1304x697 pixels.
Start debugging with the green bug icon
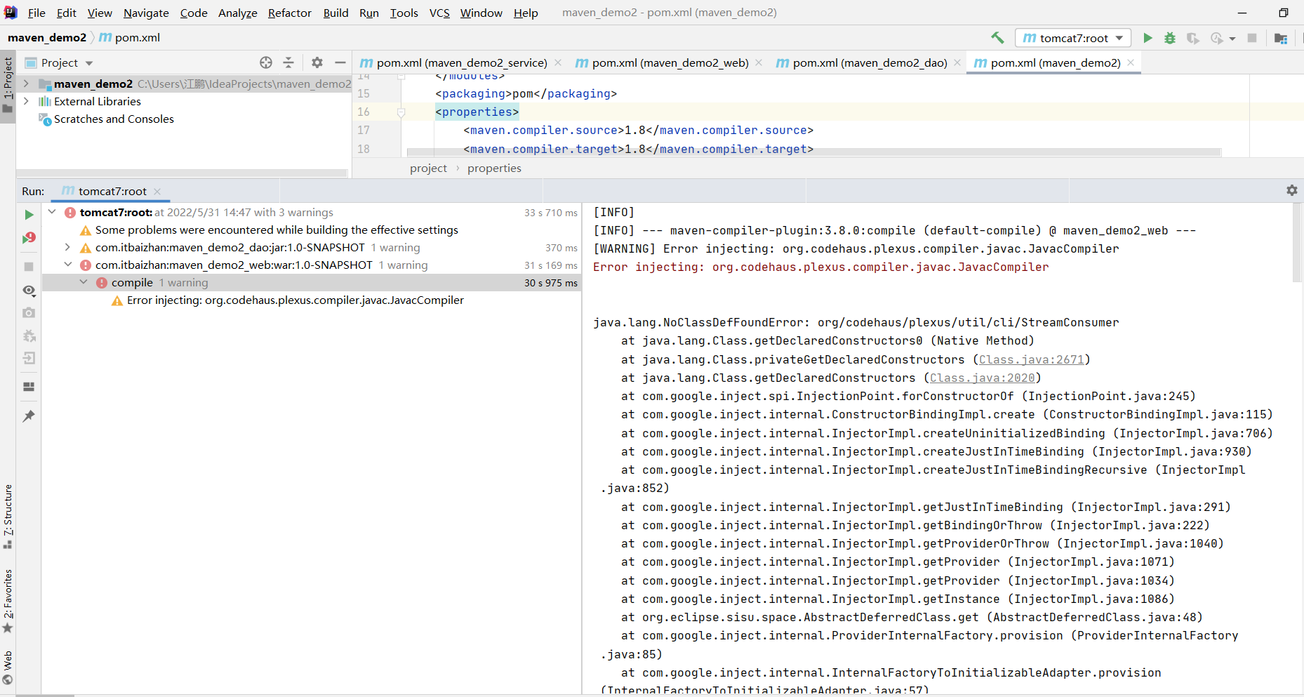pos(1169,38)
